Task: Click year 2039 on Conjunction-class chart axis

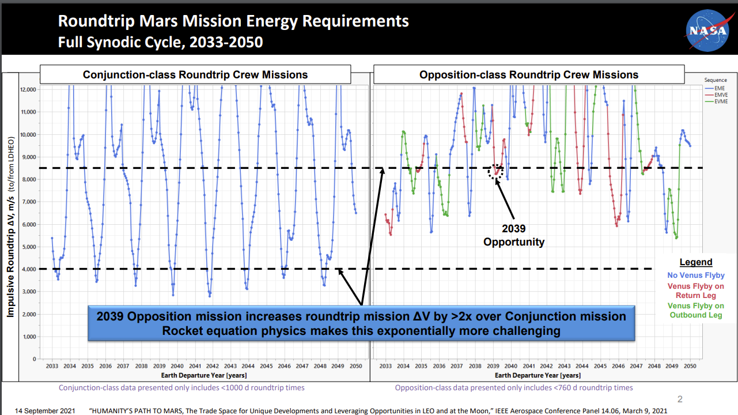Action: pyautogui.click(x=159, y=366)
